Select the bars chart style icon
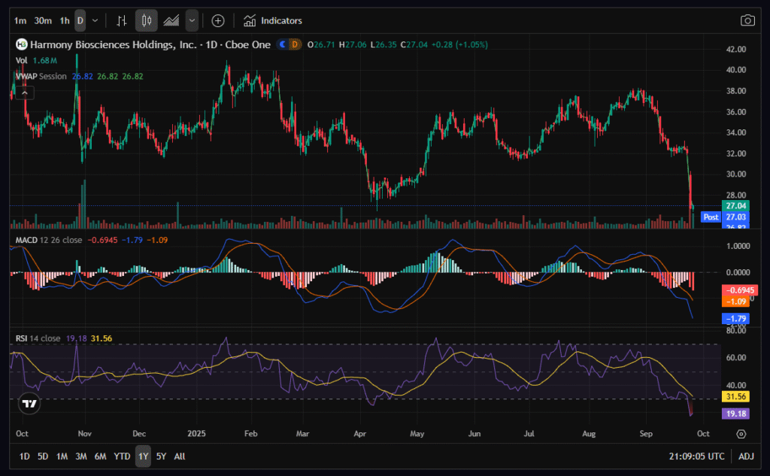 pyautogui.click(x=123, y=20)
